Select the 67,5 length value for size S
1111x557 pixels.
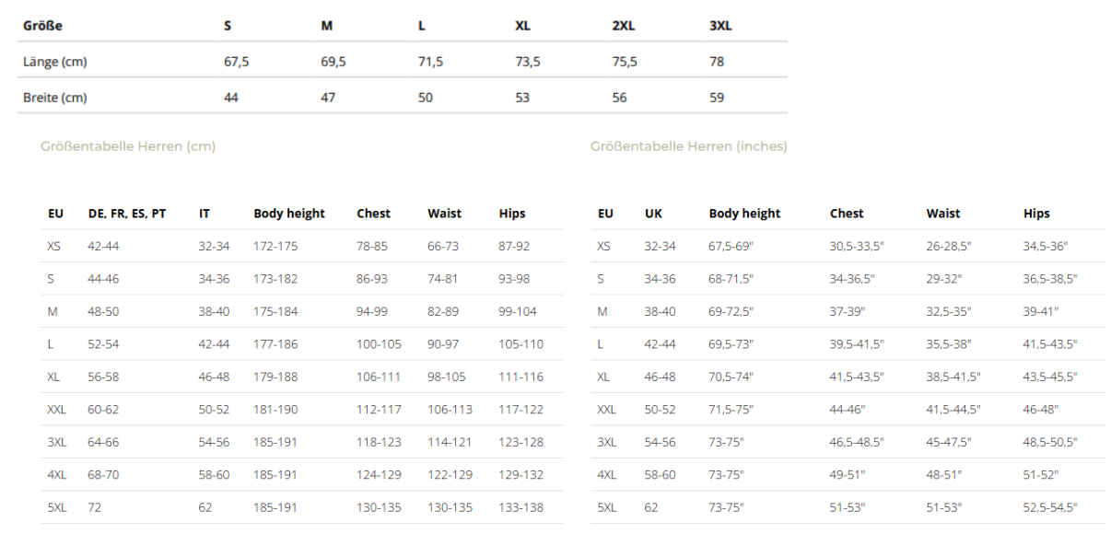237,62
